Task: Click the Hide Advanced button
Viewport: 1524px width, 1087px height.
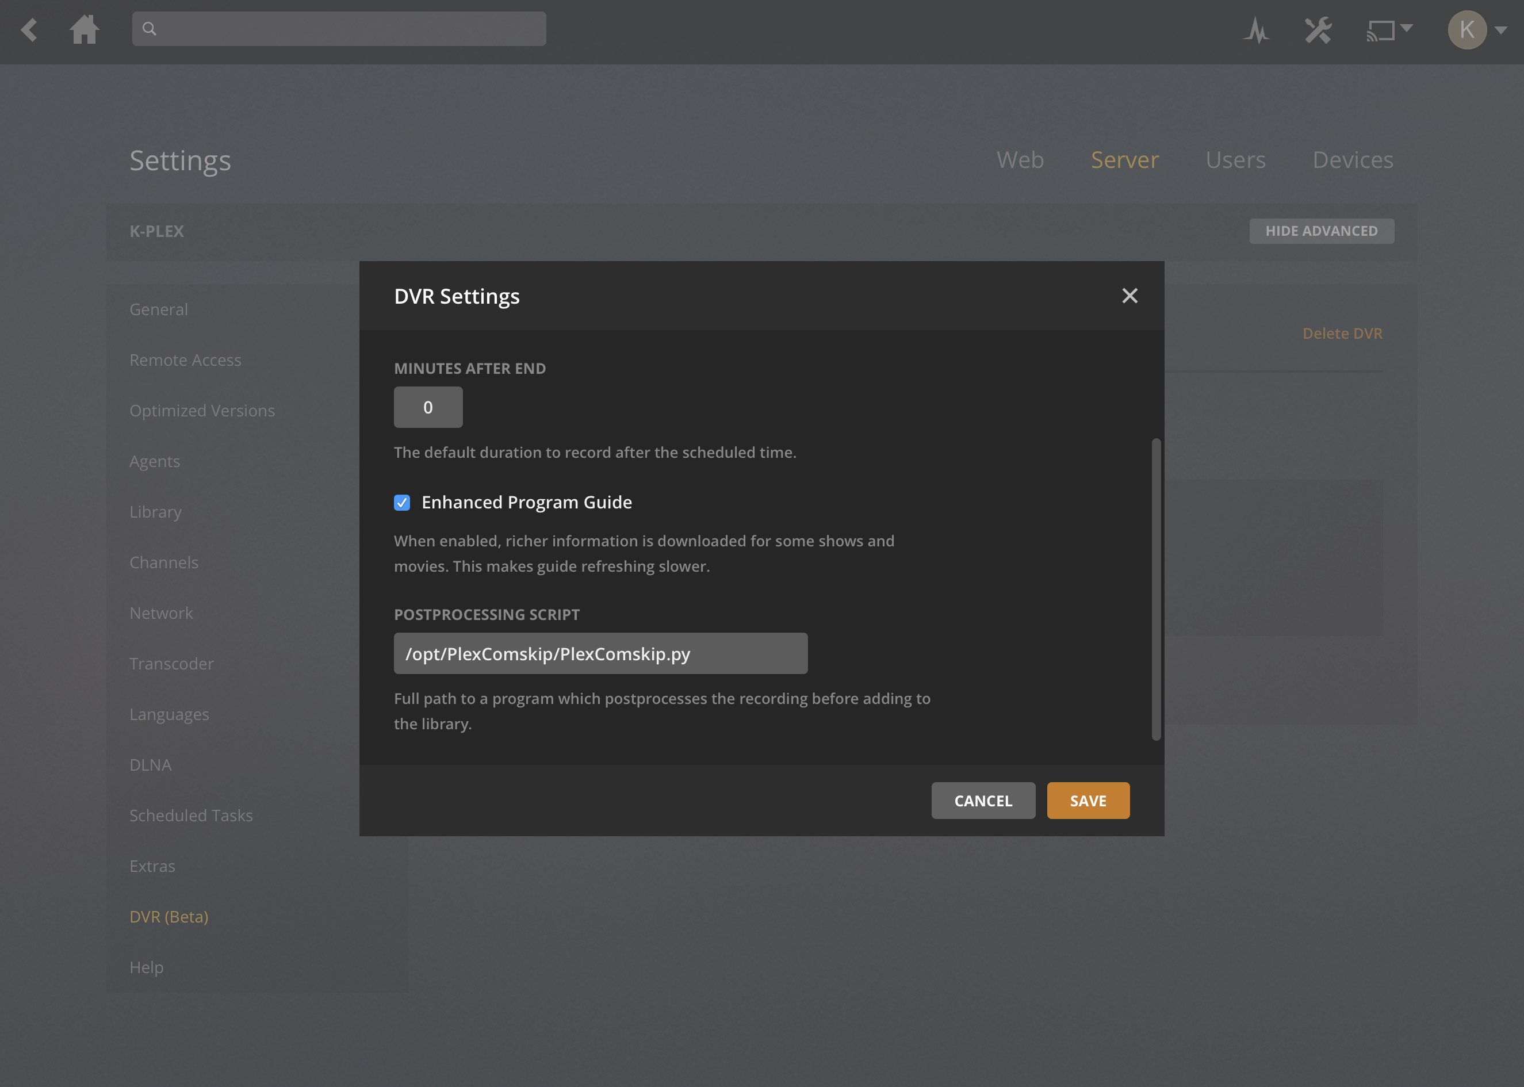Action: pos(1322,231)
